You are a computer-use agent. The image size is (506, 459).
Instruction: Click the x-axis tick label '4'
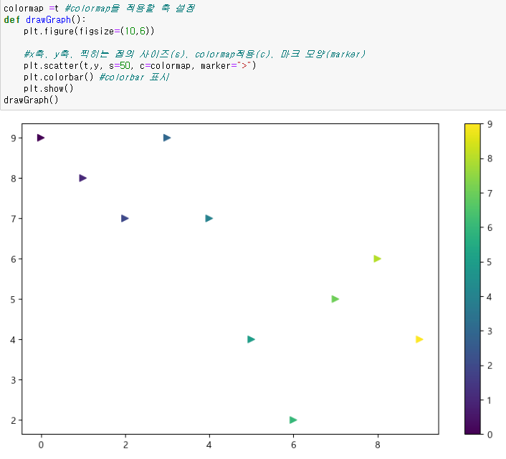pyautogui.click(x=209, y=445)
